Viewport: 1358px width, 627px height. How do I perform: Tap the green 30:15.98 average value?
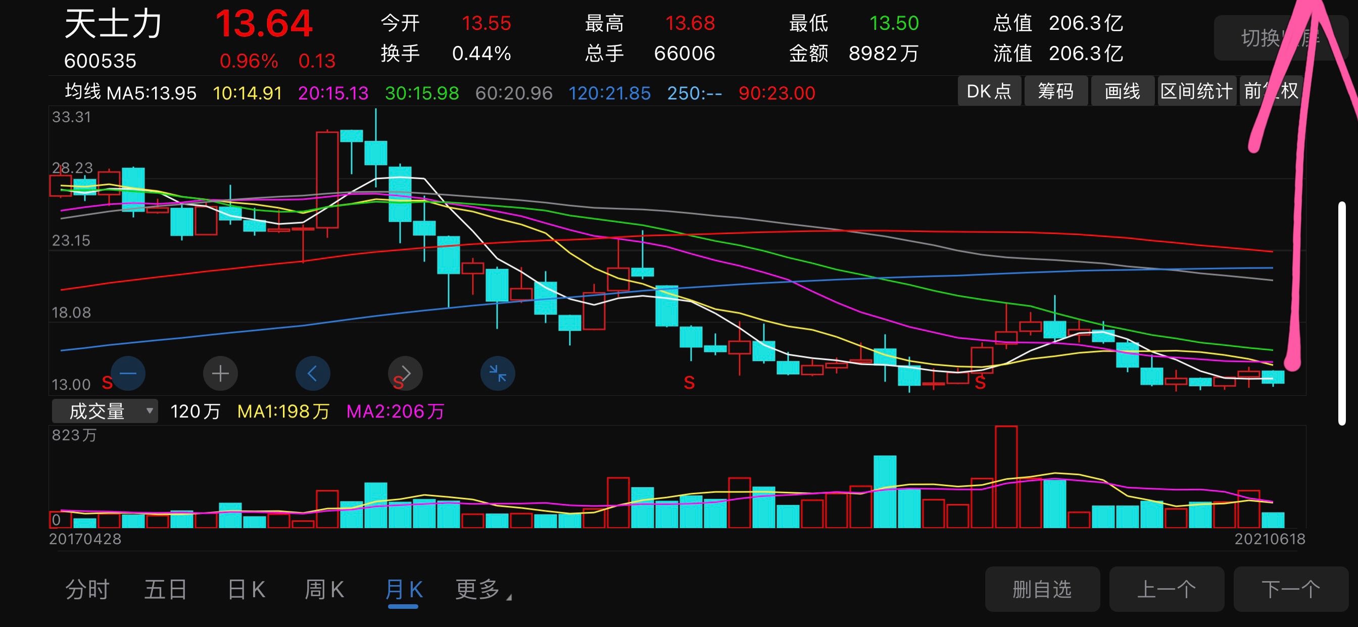pyautogui.click(x=422, y=93)
